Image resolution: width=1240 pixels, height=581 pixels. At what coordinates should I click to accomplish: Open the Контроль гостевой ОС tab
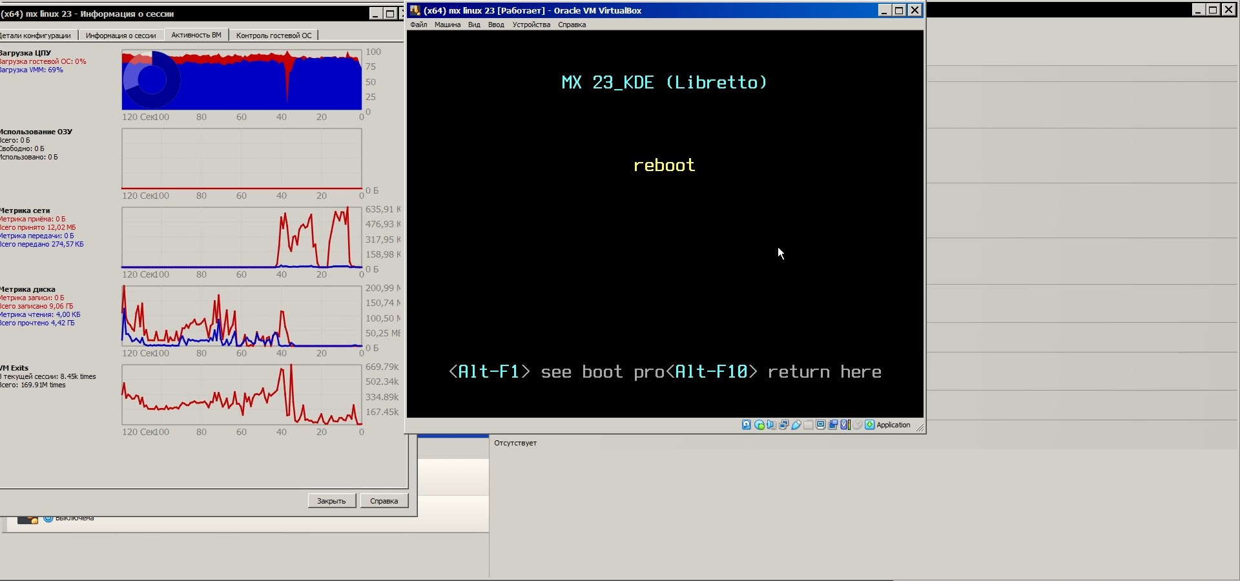(x=274, y=36)
